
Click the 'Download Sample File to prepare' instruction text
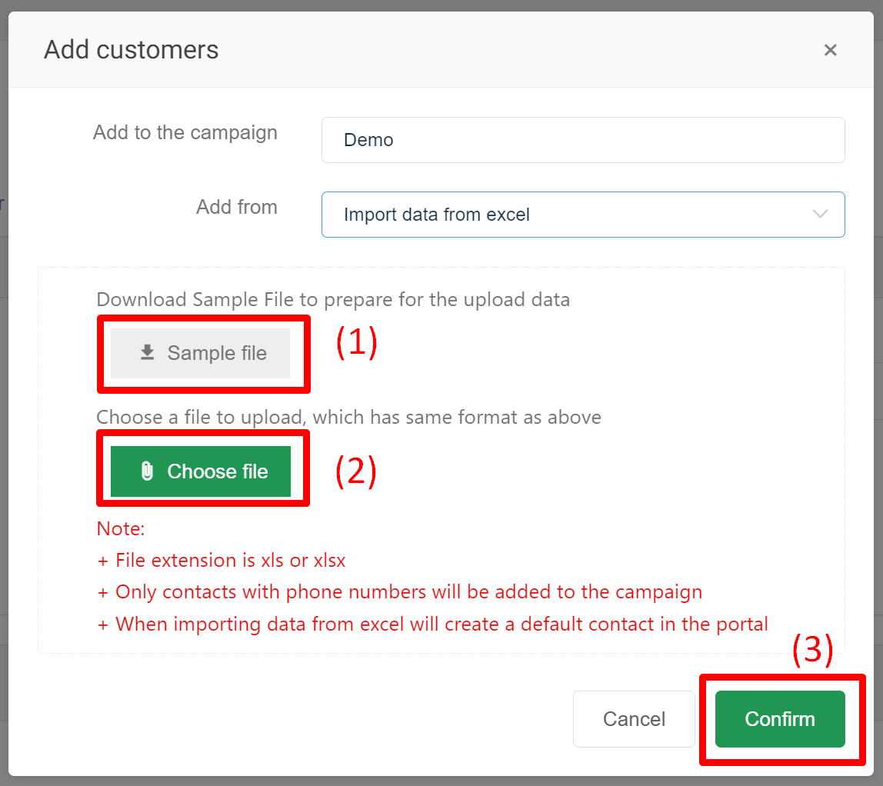333,300
